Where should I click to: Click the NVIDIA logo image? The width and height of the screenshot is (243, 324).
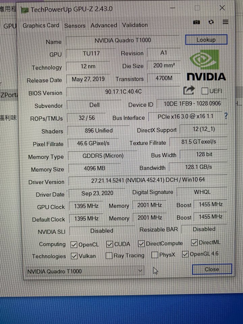(x=206, y=65)
